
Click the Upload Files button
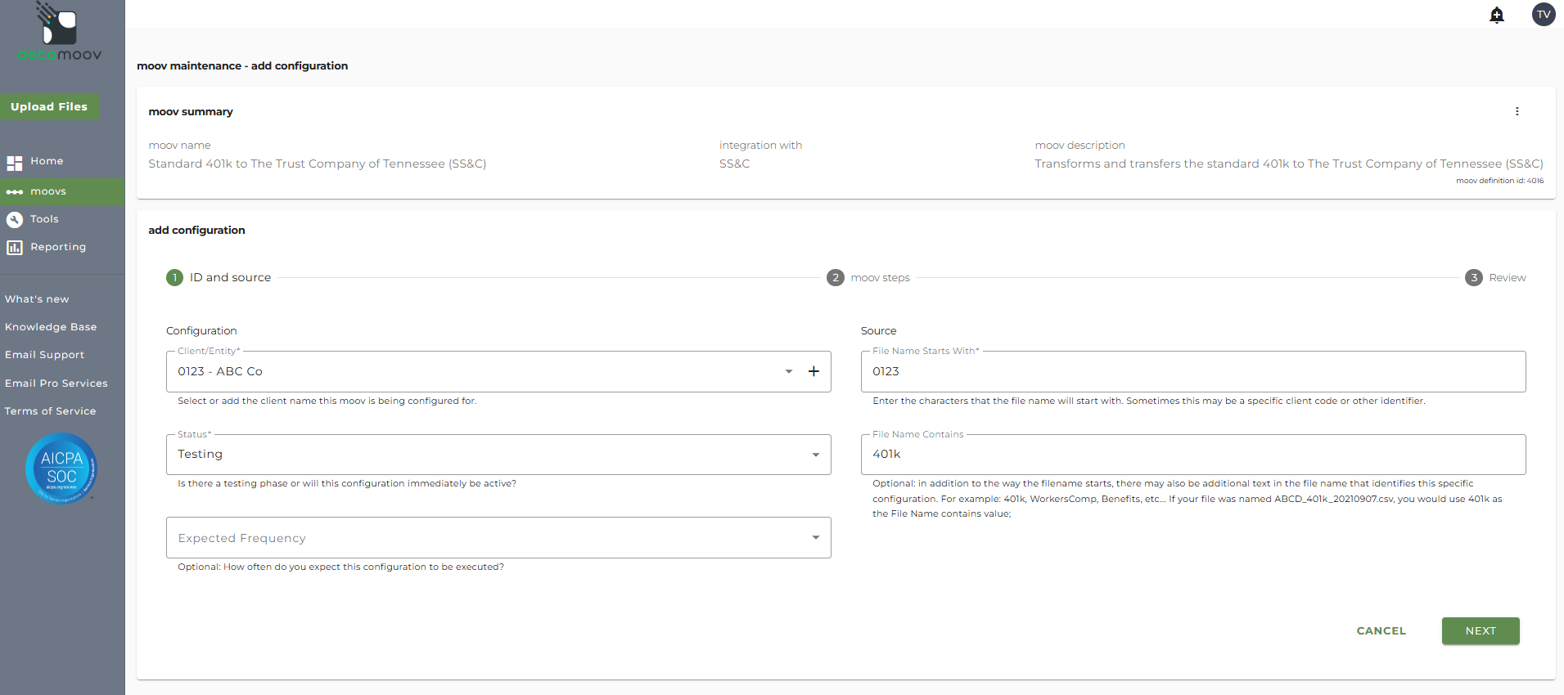coord(49,107)
